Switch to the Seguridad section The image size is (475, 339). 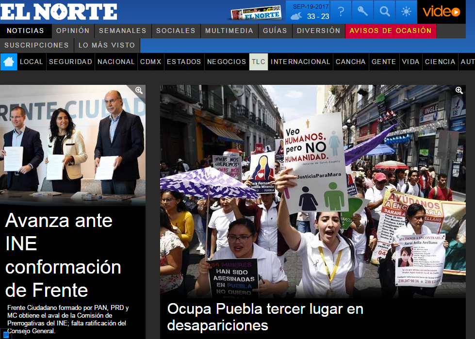[x=70, y=62]
